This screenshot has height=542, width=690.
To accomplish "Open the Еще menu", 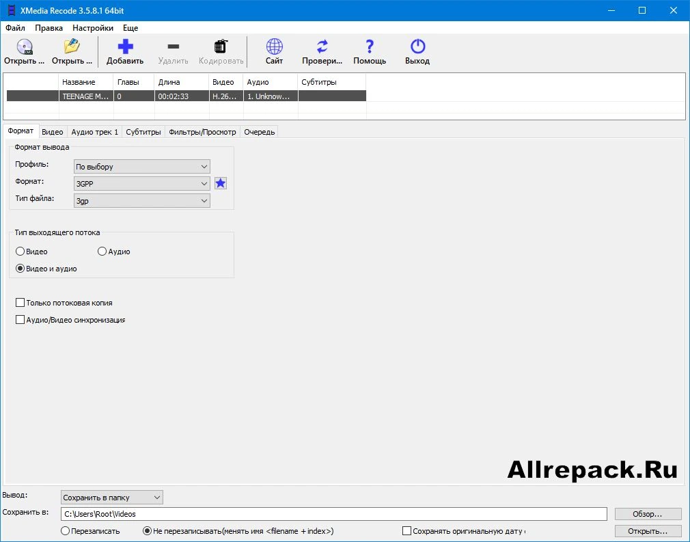I will coord(130,28).
